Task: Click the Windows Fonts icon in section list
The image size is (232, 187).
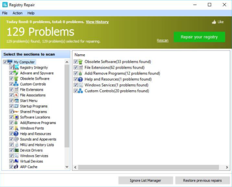Action: click(16, 128)
